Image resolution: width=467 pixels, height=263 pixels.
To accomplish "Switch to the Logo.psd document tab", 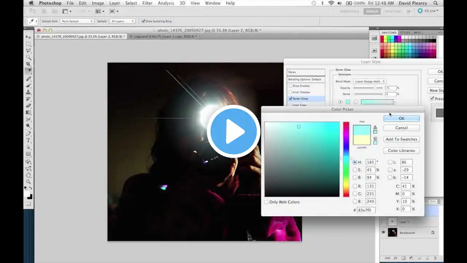I will point(165,37).
